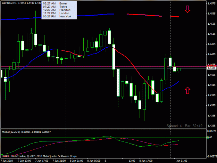Click the 0.00226 MACD scale value
The image size is (217, 163).
[x=212, y=131]
